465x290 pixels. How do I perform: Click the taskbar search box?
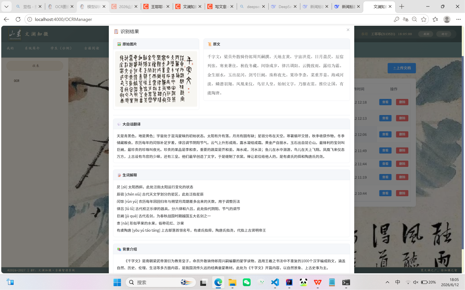[161, 282]
